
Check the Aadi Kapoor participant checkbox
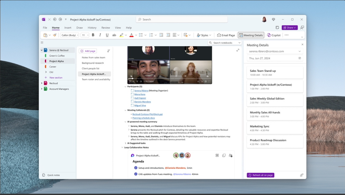click(x=132, y=98)
